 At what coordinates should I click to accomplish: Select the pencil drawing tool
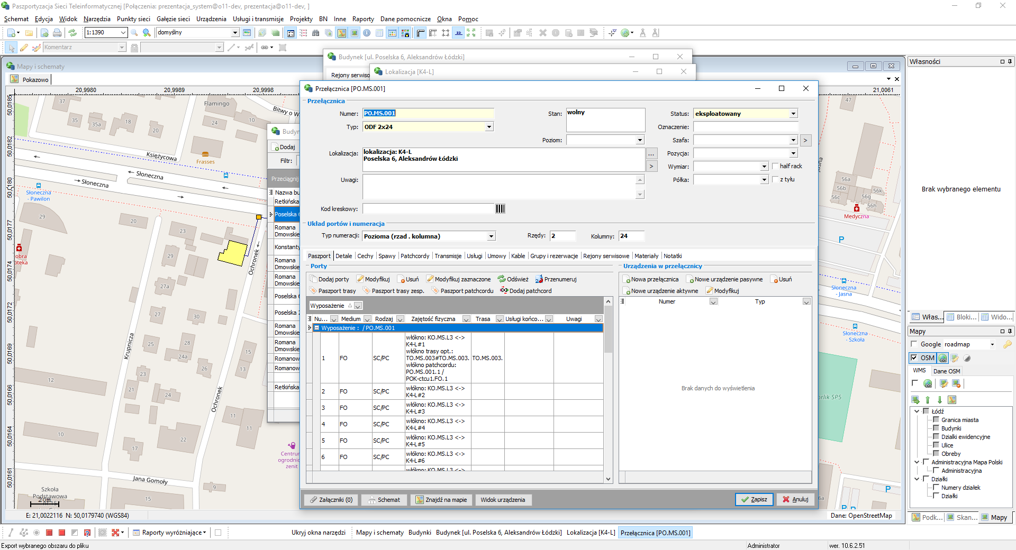click(x=24, y=48)
